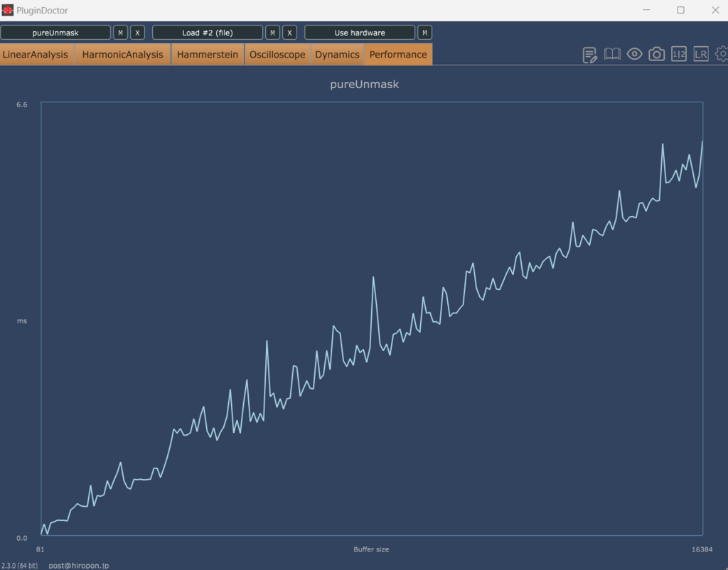This screenshot has width=728, height=570.
Task: Click the post@hiropon.jp email text
Action: point(78,565)
